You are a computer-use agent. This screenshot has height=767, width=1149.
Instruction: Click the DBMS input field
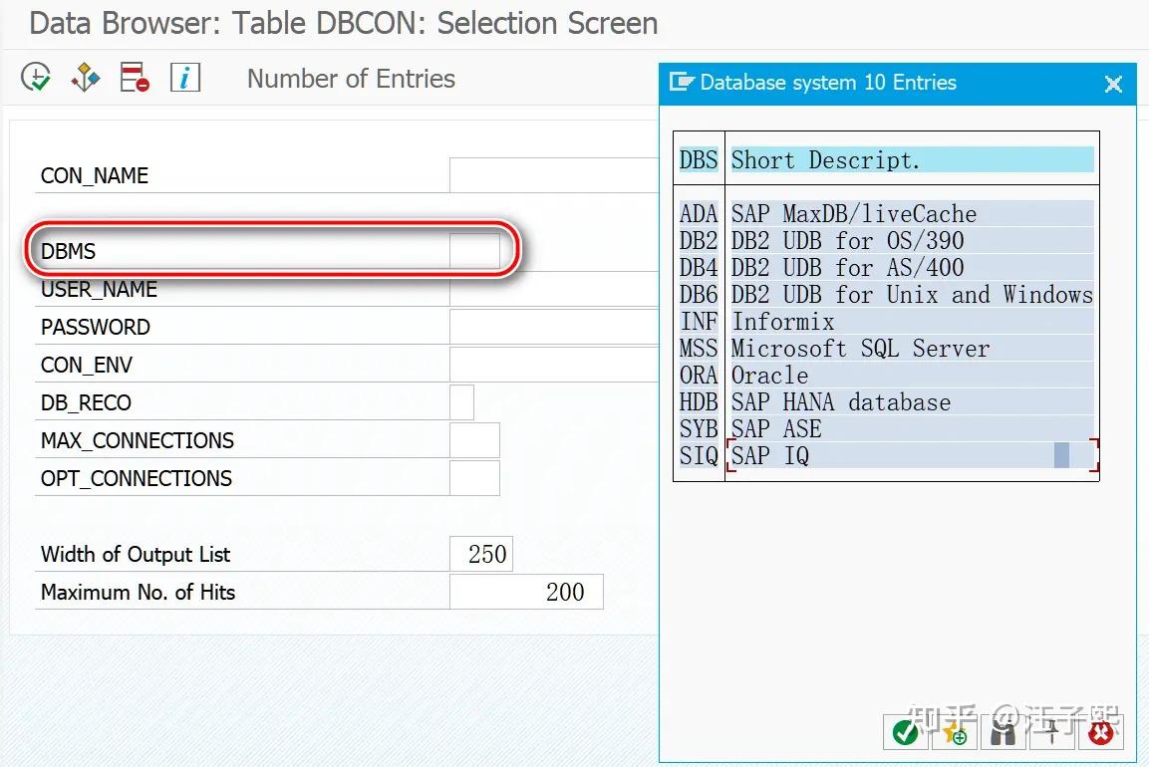coord(474,251)
